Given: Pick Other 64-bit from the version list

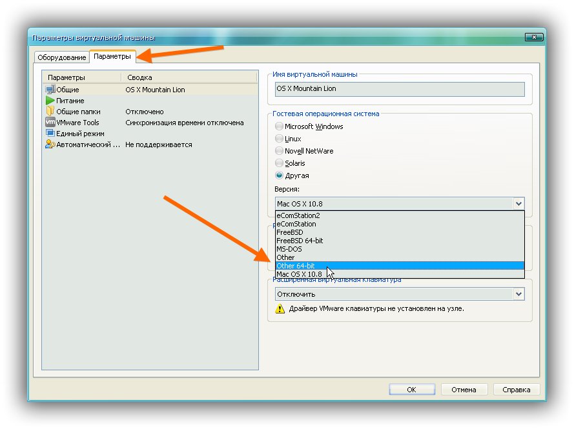Looking at the screenshot, I should click(295, 266).
